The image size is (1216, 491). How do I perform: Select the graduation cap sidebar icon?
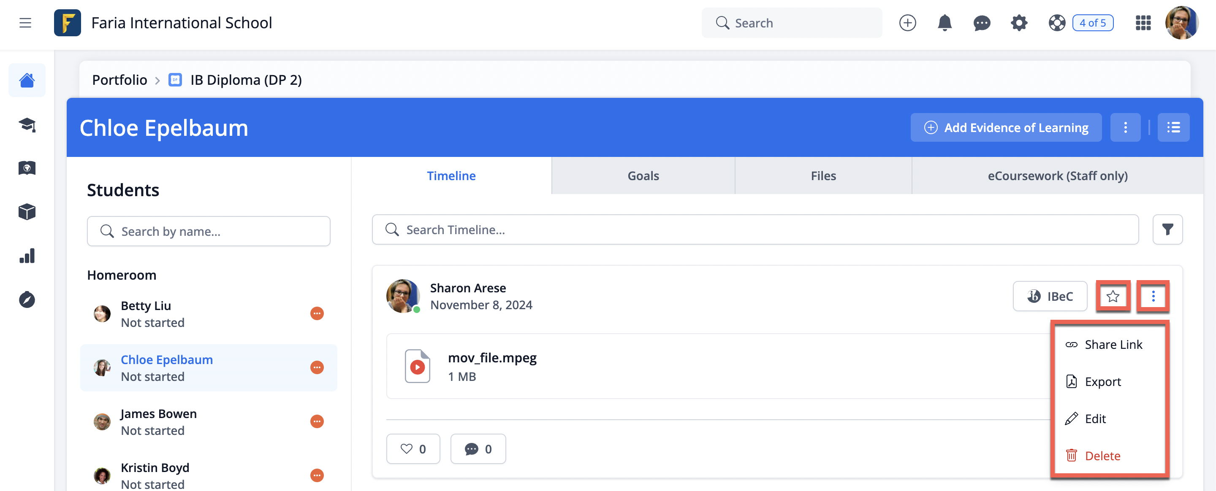tap(27, 124)
